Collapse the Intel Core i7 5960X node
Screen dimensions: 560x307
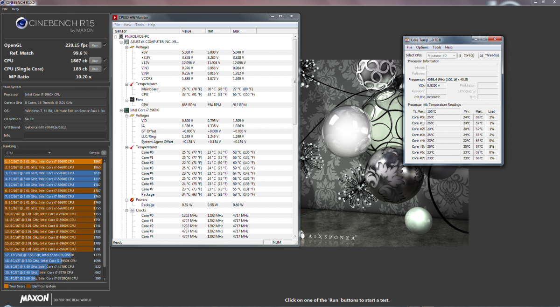tap(121, 110)
